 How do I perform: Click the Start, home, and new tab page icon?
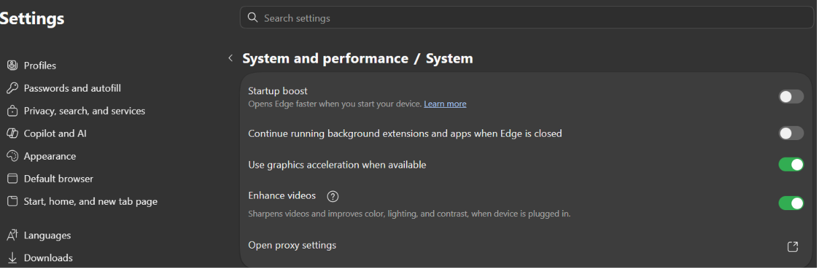(x=12, y=201)
